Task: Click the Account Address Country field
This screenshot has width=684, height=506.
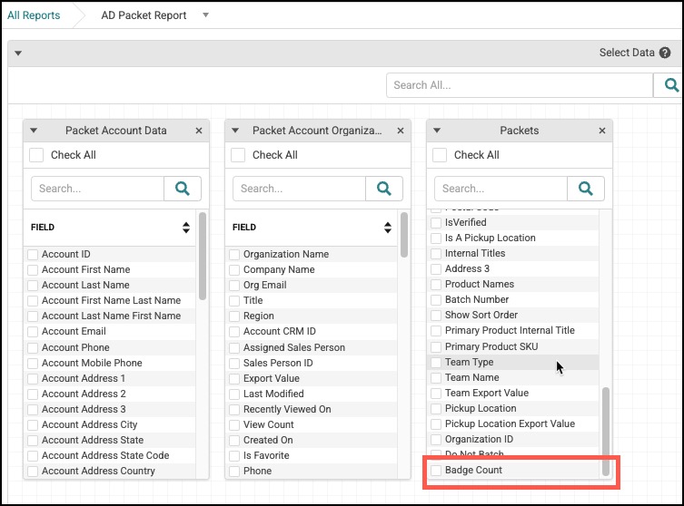Action: point(110,472)
